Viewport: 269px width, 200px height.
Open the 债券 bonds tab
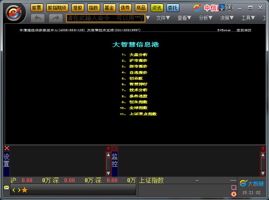(x=125, y=8)
